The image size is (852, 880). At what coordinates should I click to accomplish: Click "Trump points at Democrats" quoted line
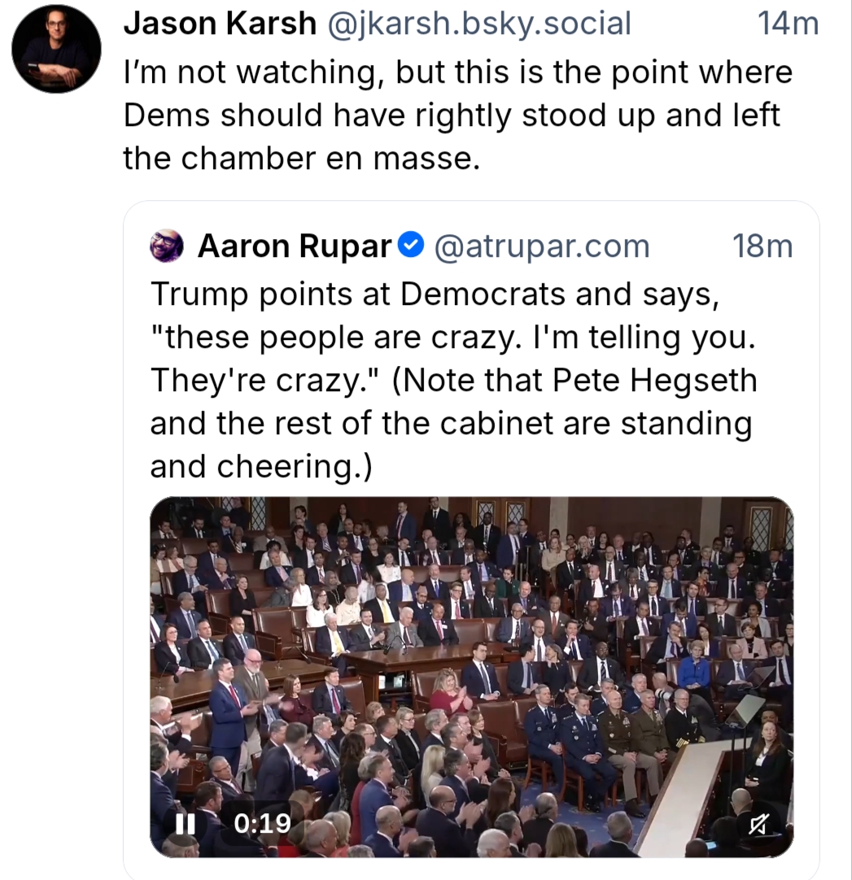click(435, 293)
